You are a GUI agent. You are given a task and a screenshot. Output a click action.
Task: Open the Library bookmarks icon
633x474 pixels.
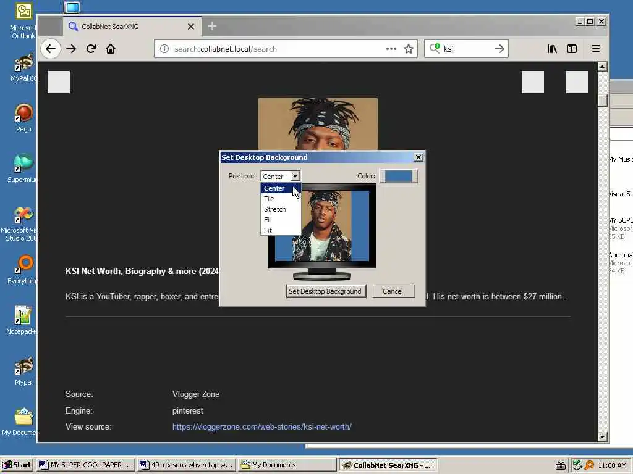[552, 49]
